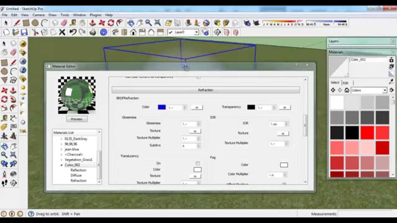Click the Glossiness Texture m button
This screenshot has height=223, width=397.
pos(195,131)
